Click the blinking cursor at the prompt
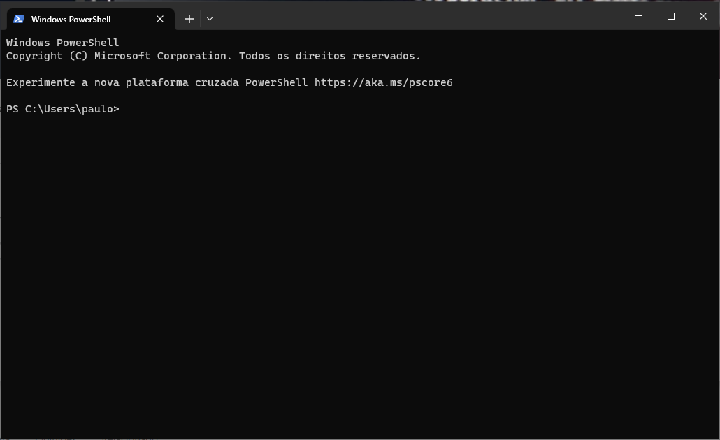Screen dimensions: 720x440 tap(124, 109)
